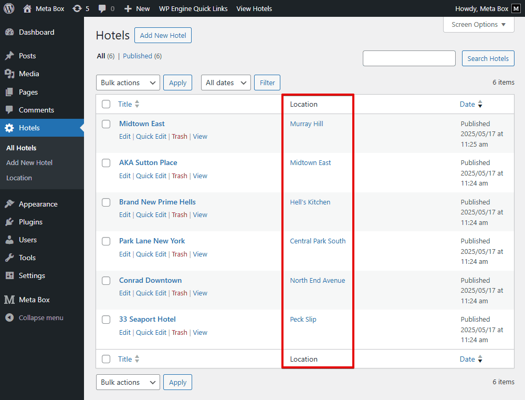Select the Plugins icon in sidebar
The image size is (525, 400).
[11, 221]
